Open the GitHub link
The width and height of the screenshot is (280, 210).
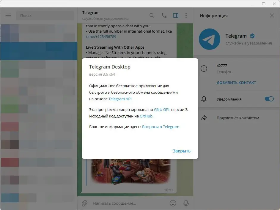(x=146, y=116)
